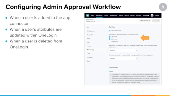Select the SSO sidebar tab
Image resolution: width=170 pixels, height=96 pixels.
coord(88,42)
